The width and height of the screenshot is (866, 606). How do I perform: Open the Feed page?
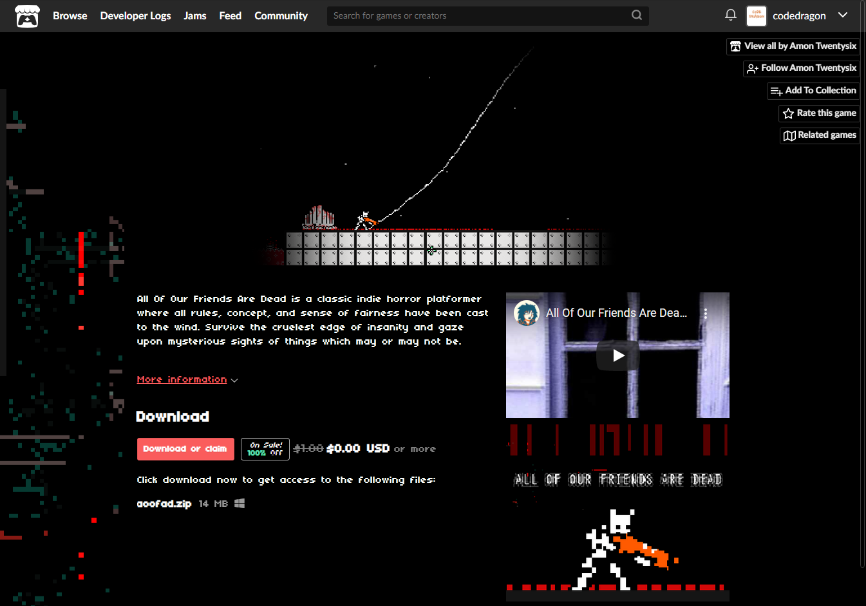pyautogui.click(x=230, y=15)
